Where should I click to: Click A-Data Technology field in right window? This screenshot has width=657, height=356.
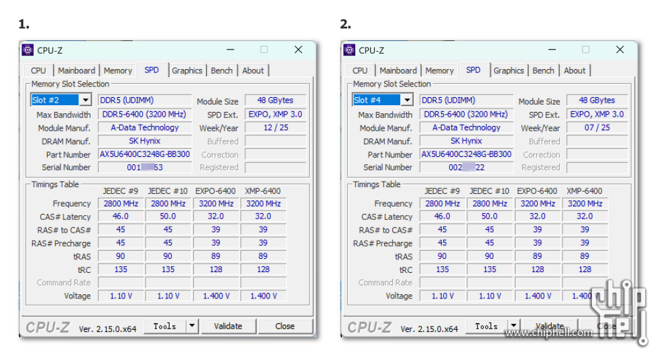467,127
